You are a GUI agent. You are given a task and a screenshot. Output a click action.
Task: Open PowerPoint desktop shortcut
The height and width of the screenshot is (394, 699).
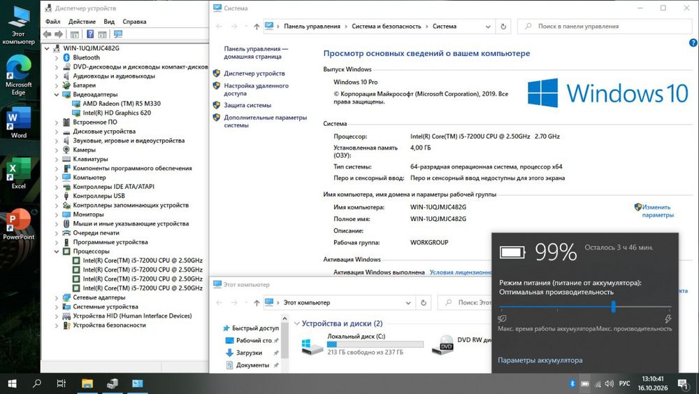[x=18, y=224]
